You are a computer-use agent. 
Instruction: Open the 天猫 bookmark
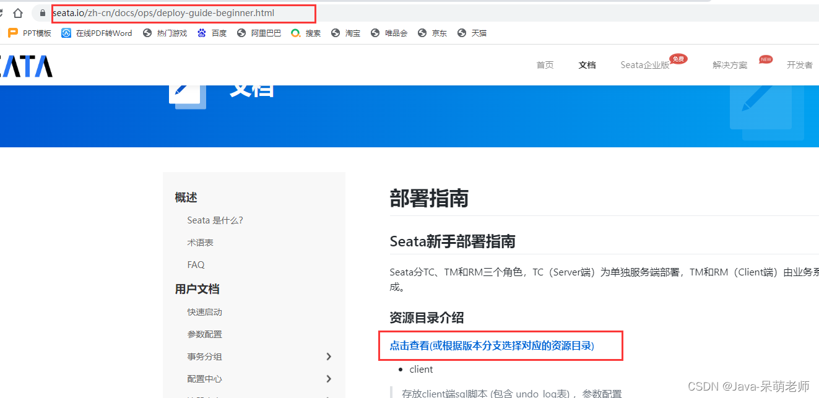(x=472, y=33)
